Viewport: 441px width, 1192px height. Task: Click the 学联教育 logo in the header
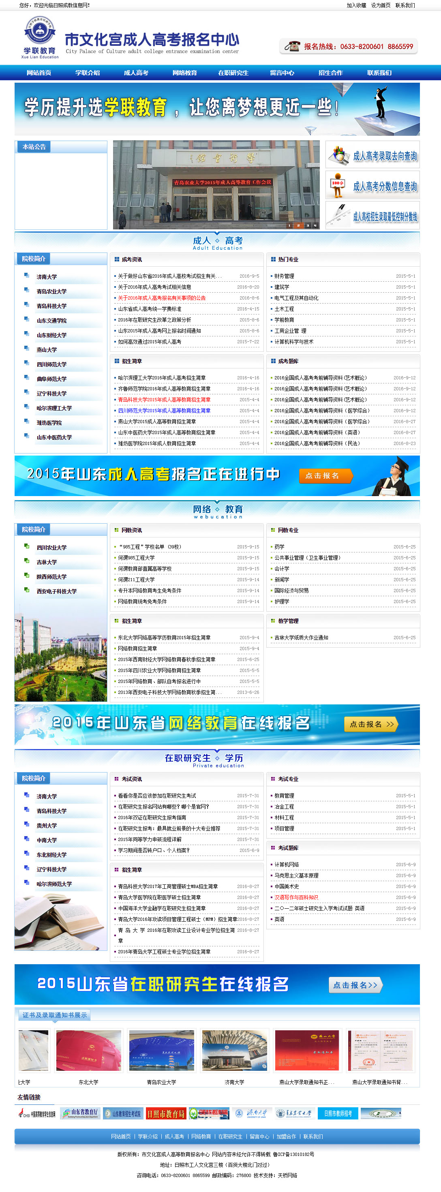(x=40, y=37)
